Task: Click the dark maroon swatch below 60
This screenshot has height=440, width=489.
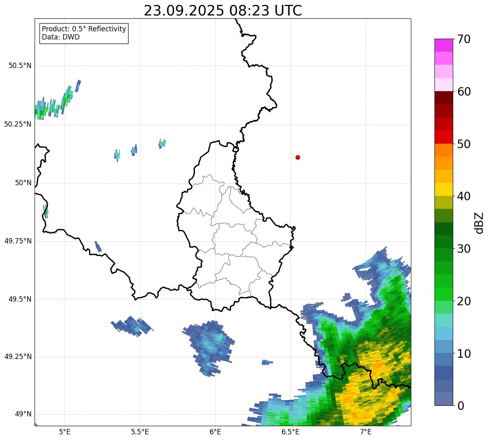Action: tap(443, 98)
